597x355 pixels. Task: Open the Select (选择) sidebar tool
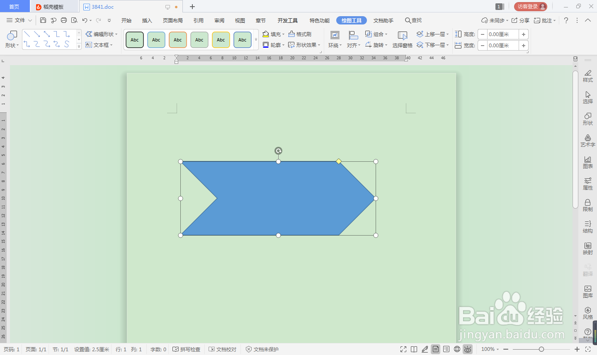588,97
